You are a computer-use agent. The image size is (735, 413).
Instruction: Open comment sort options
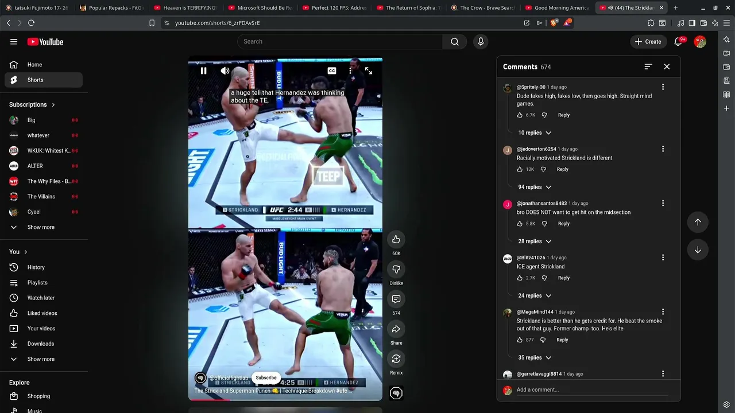click(x=648, y=67)
